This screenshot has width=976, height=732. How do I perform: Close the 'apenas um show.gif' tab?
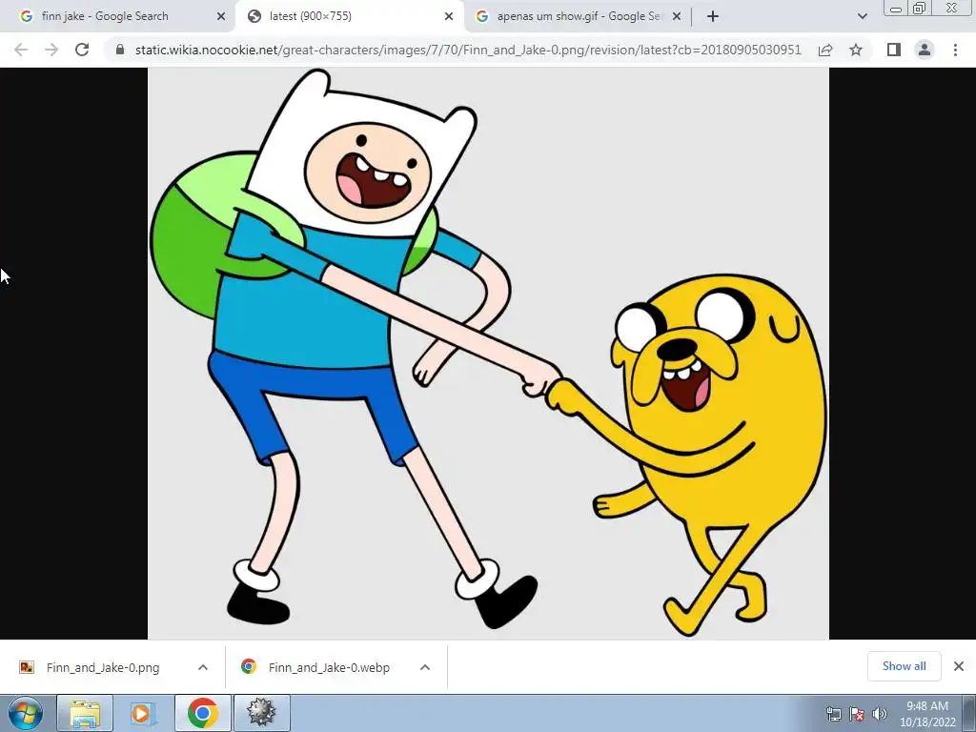click(x=677, y=16)
